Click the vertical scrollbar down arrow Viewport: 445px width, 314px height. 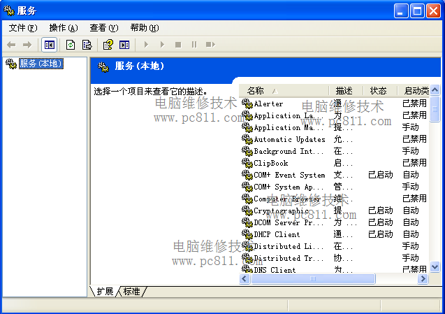435,267
